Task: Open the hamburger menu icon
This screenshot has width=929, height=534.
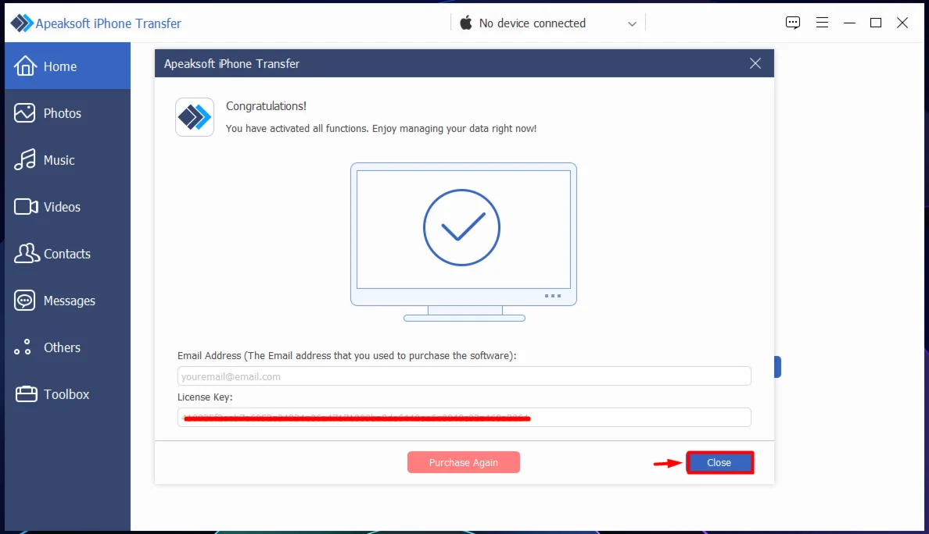Action: pyautogui.click(x=822, y=23)
